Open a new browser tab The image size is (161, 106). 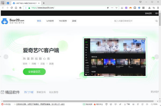coord(44,3)
